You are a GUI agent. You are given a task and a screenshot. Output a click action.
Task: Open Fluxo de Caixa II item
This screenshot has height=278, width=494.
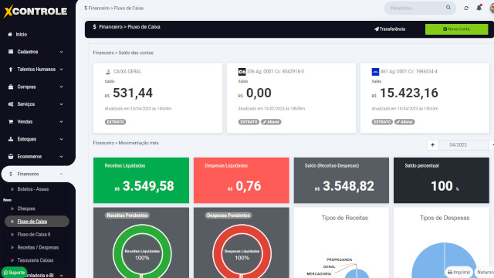pyautogui.click(x=34, y=235)
